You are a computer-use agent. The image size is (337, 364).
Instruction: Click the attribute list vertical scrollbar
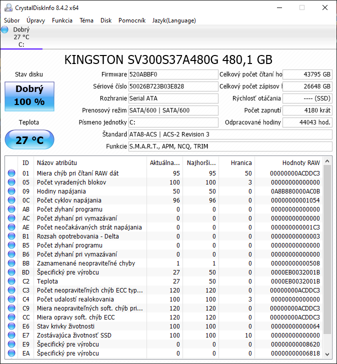pos(327,250)
